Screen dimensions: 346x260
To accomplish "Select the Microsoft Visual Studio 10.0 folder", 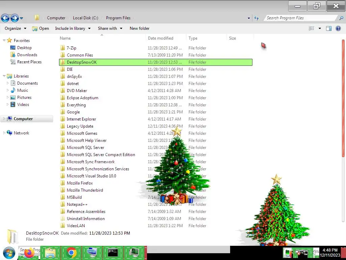I will tap(91, 176).
